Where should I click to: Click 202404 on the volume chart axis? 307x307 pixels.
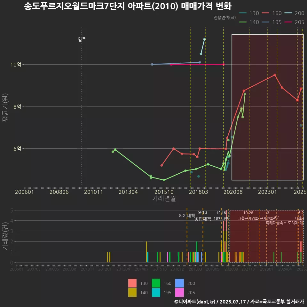tap(285, 269)
